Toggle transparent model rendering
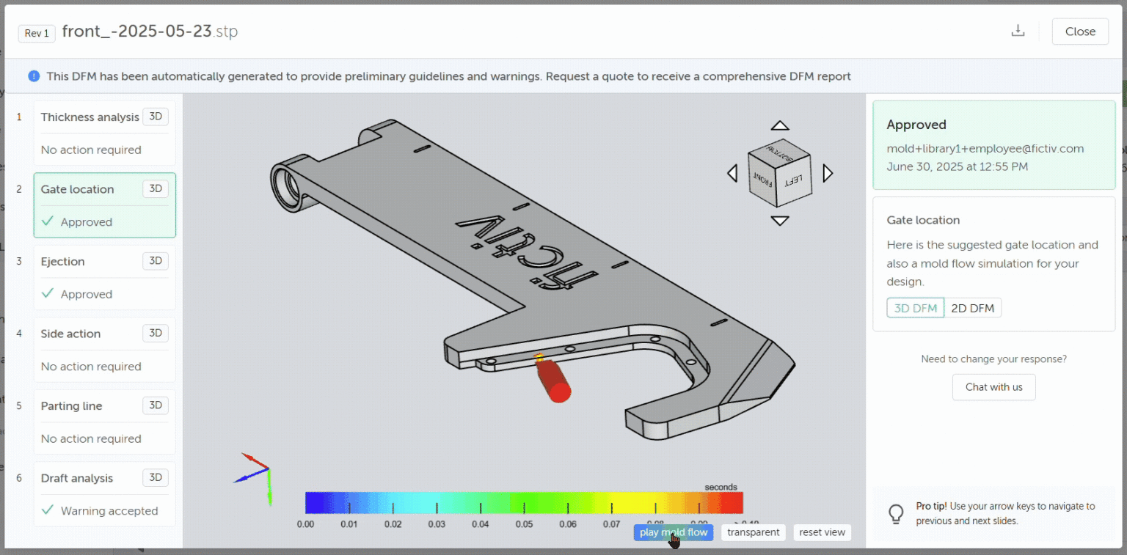The image size is (1127, 555). click(x=753, y=532)
